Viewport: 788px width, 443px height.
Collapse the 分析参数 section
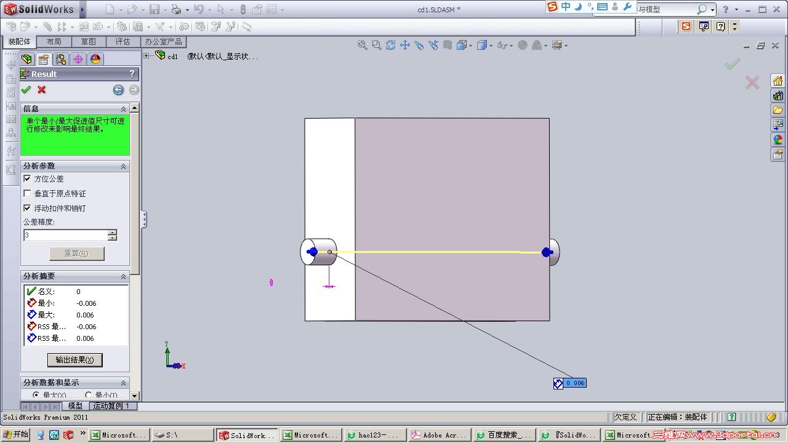123,166
